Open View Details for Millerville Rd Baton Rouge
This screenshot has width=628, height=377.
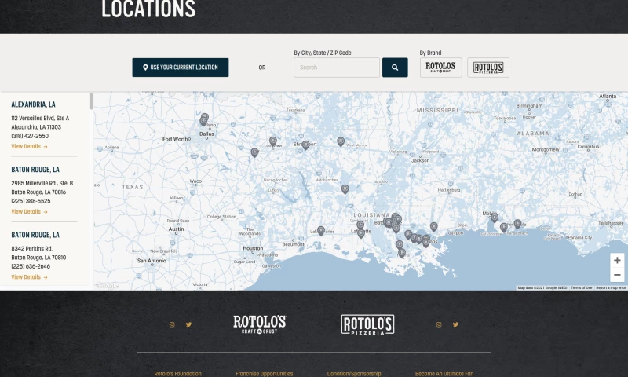29,212
